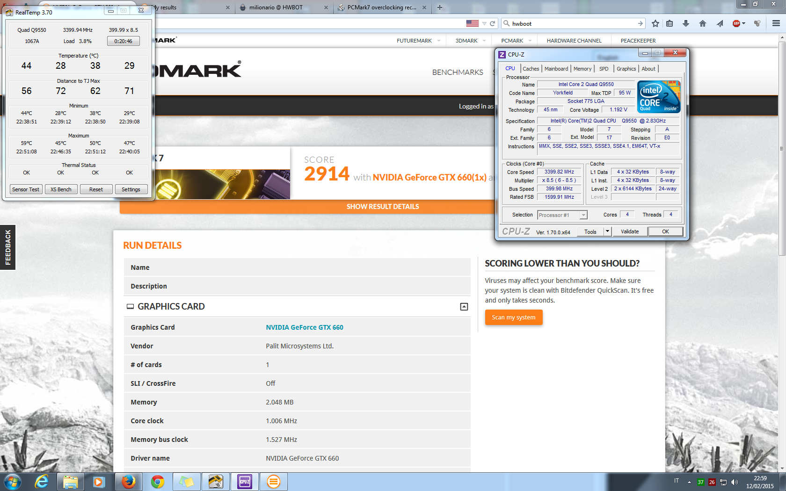Open the PEACEKEEPER menu link
The height and width of the screenshot is (491, 786).
(638, 41)
